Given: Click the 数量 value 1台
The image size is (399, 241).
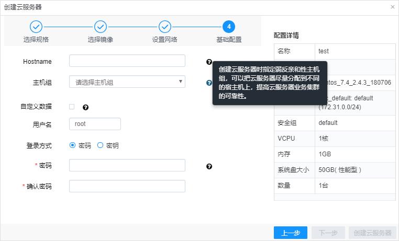Looking at the screenshot, I should pyautogui.click(x=323, y=186).
